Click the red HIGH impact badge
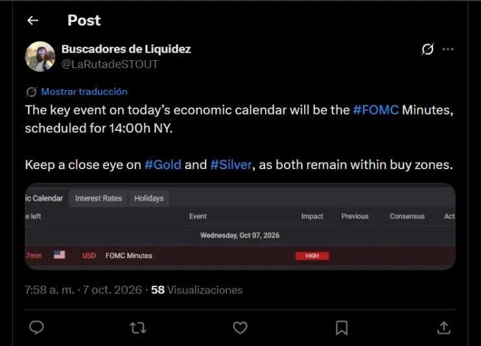The image size is (481, 346). [312, 256]
